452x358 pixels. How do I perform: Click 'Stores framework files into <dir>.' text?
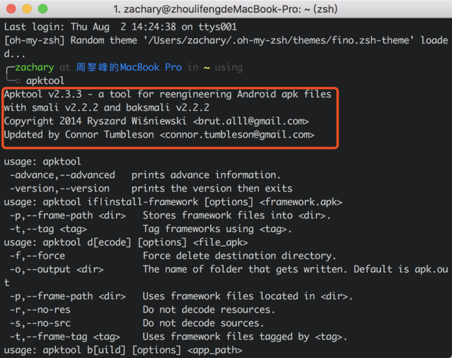(x=237, y=215)
